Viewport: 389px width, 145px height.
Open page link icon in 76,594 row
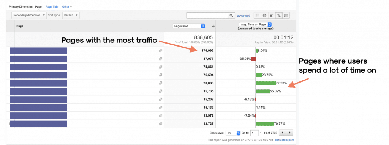coord(161,75)
